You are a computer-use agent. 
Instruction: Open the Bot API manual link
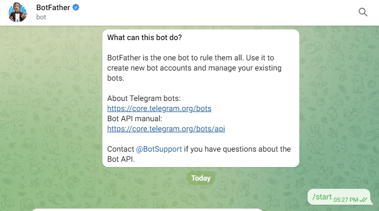166,128
